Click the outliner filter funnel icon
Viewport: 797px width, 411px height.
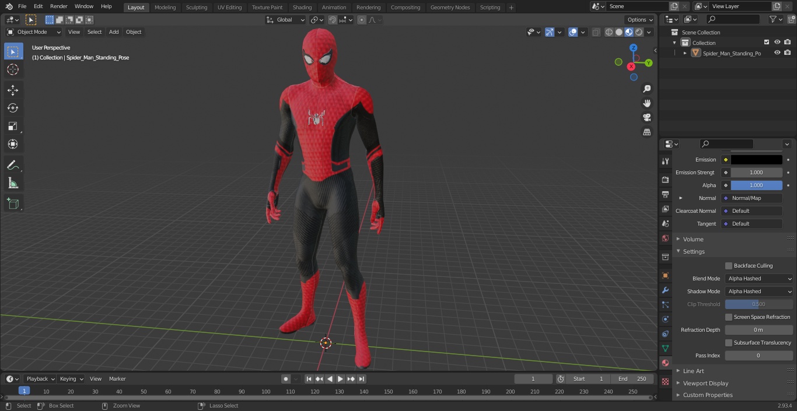[773, 19]
